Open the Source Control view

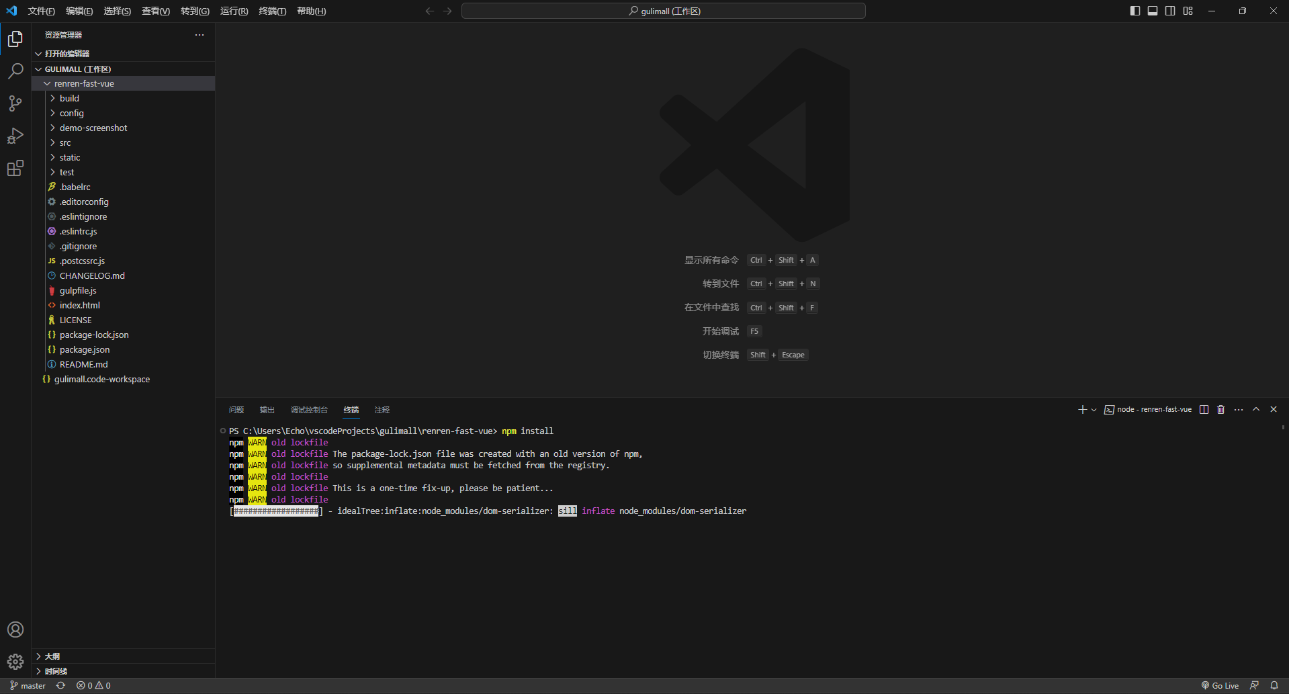coord(15,103)
